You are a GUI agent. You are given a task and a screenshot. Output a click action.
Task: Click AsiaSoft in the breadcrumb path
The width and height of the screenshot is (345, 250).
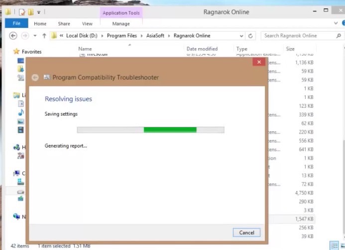[155, 36]
